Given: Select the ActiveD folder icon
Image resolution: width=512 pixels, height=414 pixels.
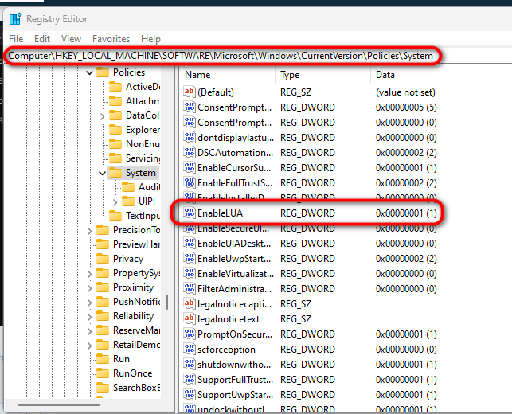Looking at the screenshot, I should [115, 87].
